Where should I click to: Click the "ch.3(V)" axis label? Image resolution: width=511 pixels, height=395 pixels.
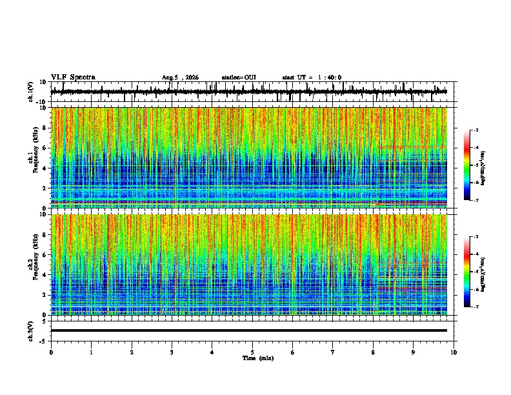pos(31,331)
